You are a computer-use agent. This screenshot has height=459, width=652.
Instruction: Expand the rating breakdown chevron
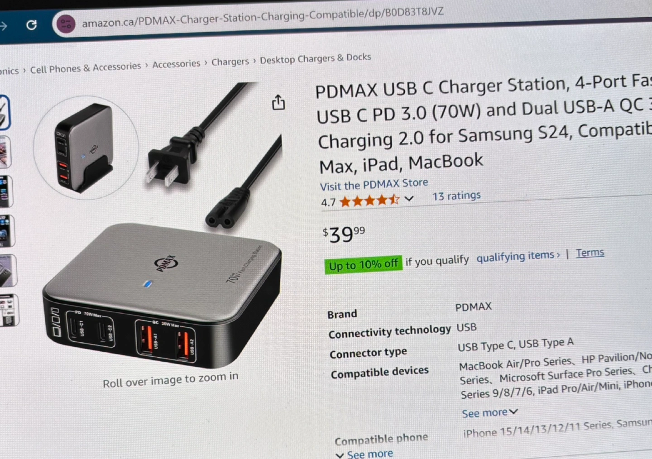tap(409, 198)
